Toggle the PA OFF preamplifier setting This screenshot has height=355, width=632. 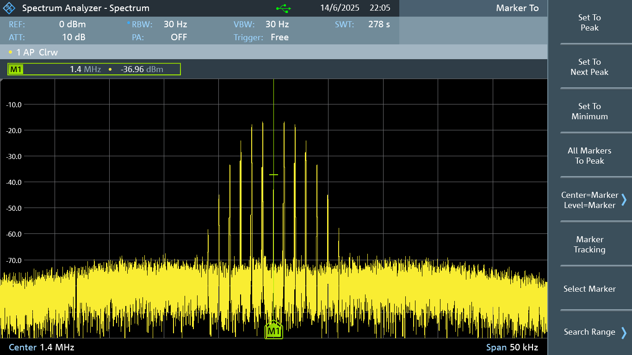click(x=179, y=37)
